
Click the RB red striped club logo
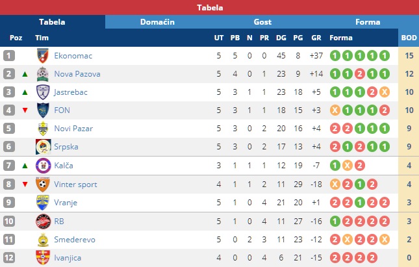(x=43, y=222)
